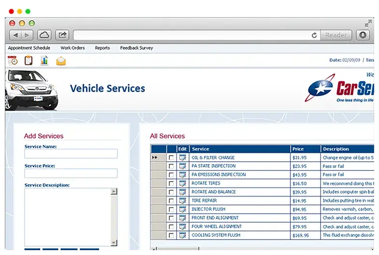Select the INJECTOR FLUSH checkbox
The image size is (379, 255).
click(x=171, y=209)
